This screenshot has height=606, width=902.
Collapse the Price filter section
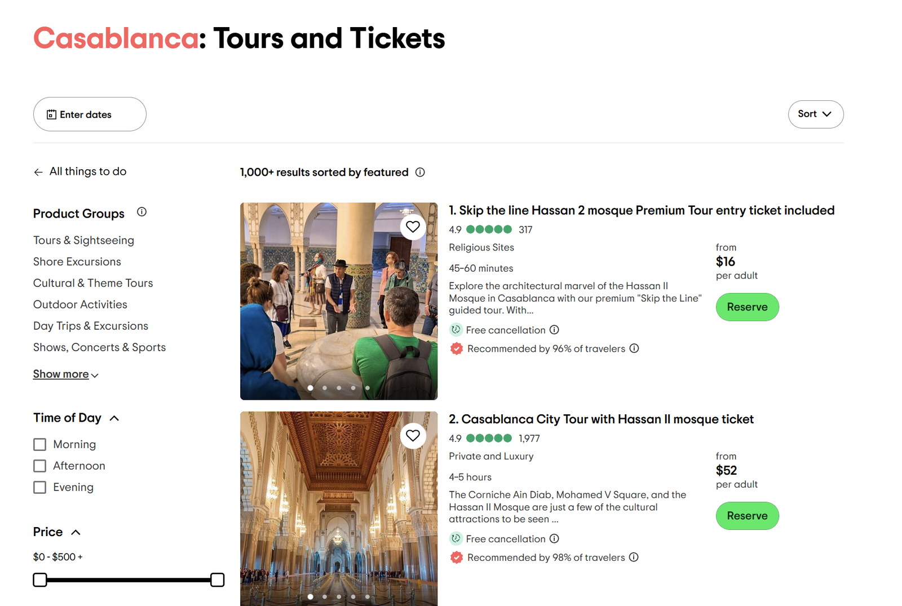point(76,532)
